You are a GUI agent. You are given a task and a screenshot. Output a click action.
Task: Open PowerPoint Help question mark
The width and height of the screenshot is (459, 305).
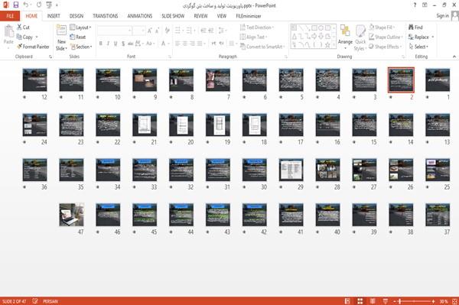[415, 5]
